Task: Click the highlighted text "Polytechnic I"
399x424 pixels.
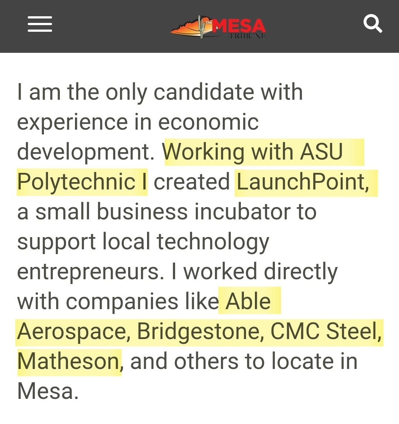Action: point(82,182)
